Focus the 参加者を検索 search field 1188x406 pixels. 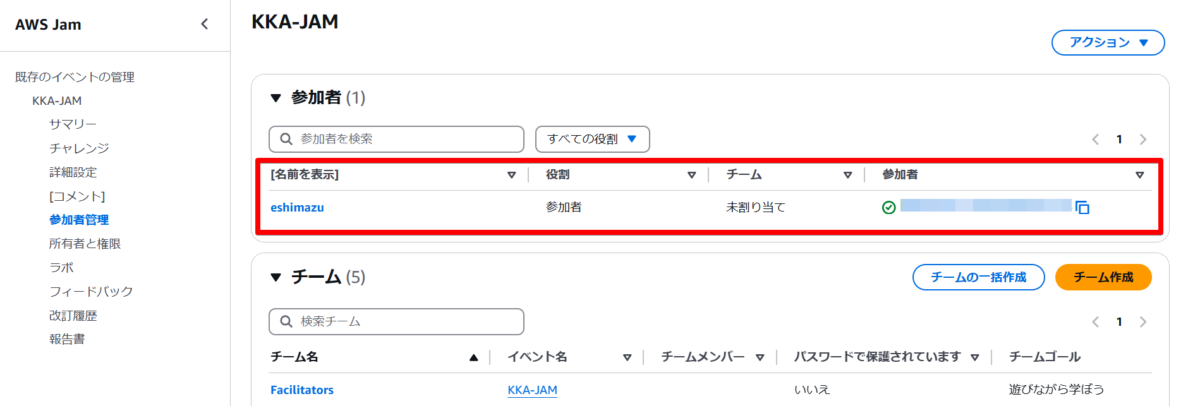coord(404,140)
